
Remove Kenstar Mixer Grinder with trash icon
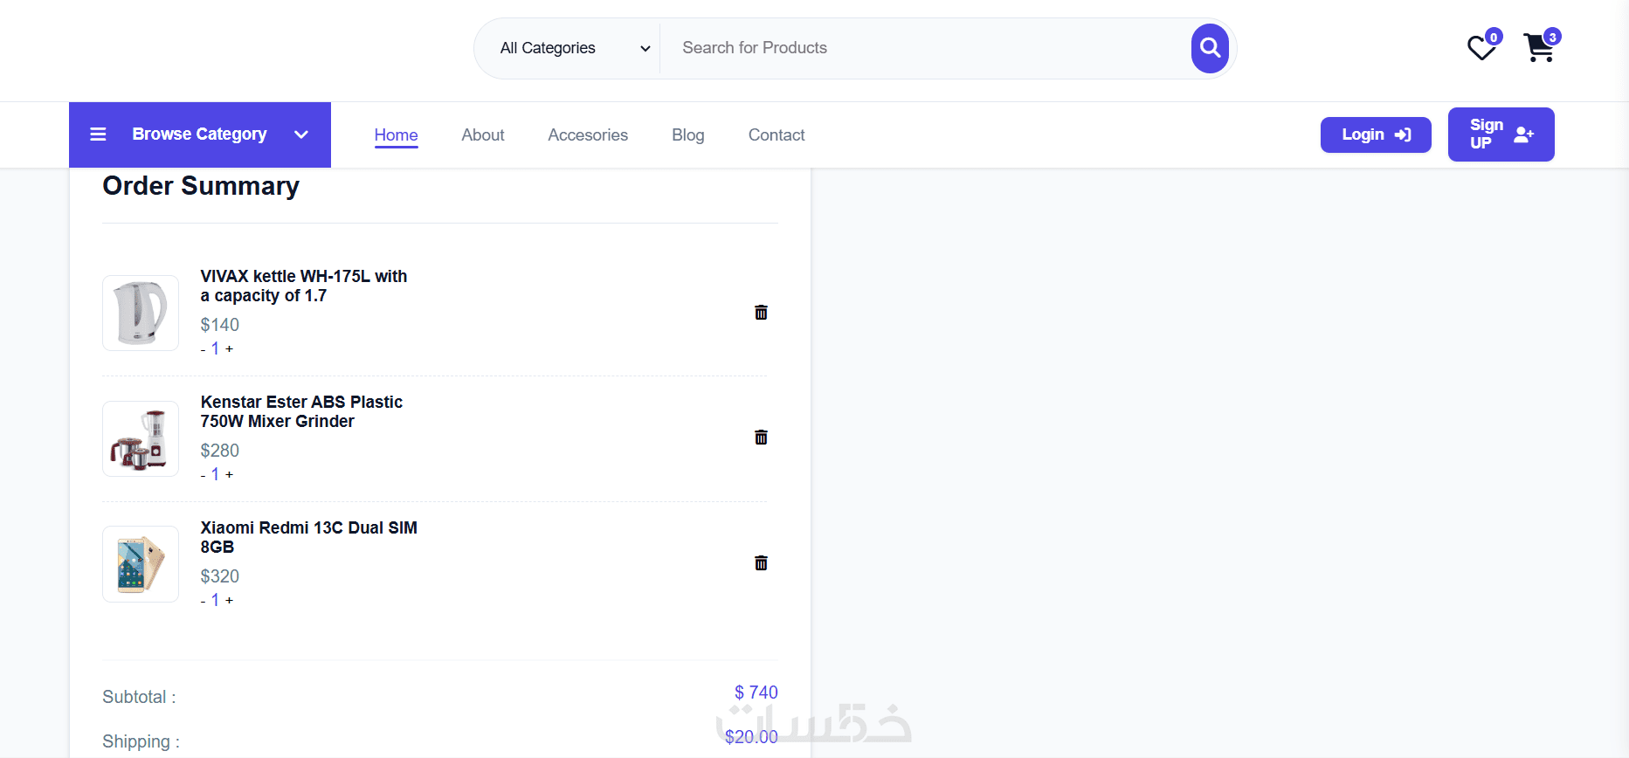[761, 438]
